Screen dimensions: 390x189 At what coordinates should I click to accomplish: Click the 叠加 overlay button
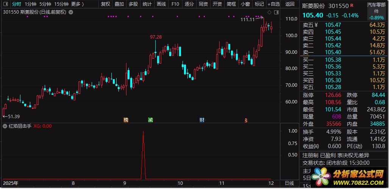pyautogui.click(x=119, y=4)
